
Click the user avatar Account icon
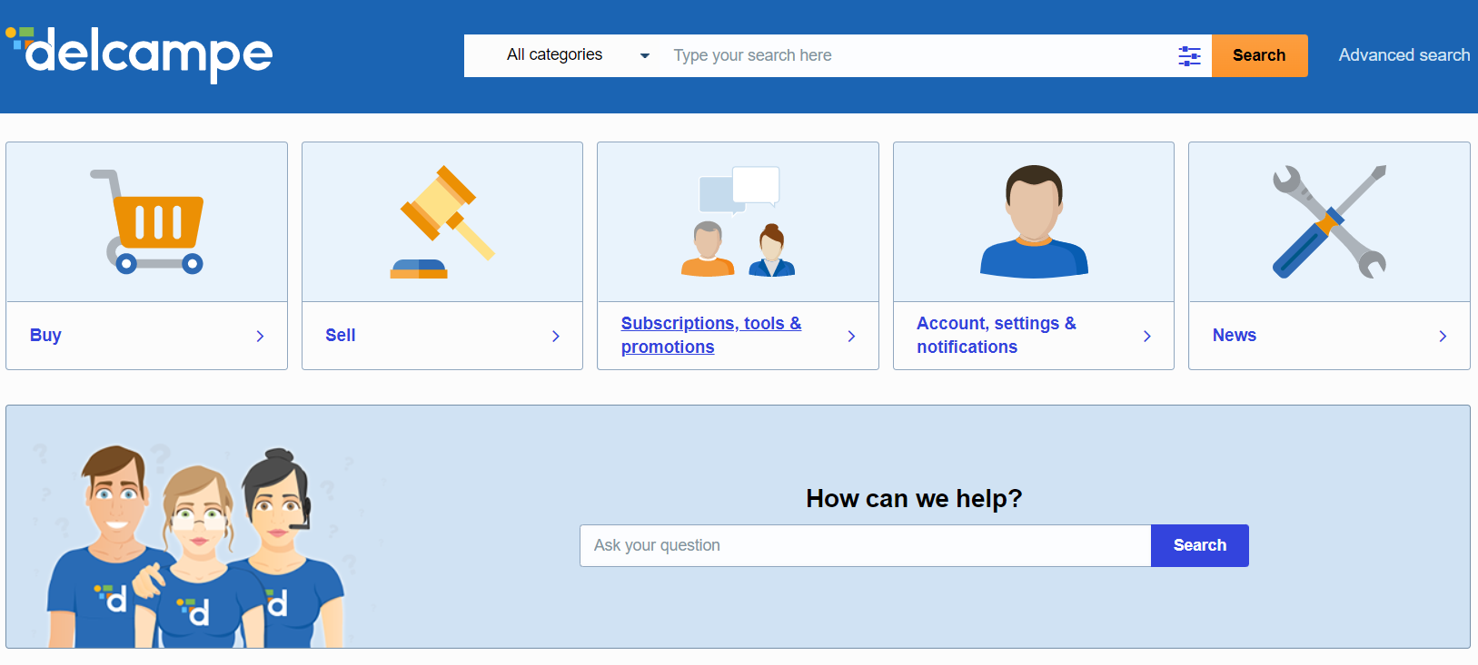[x=1034, y=221]
